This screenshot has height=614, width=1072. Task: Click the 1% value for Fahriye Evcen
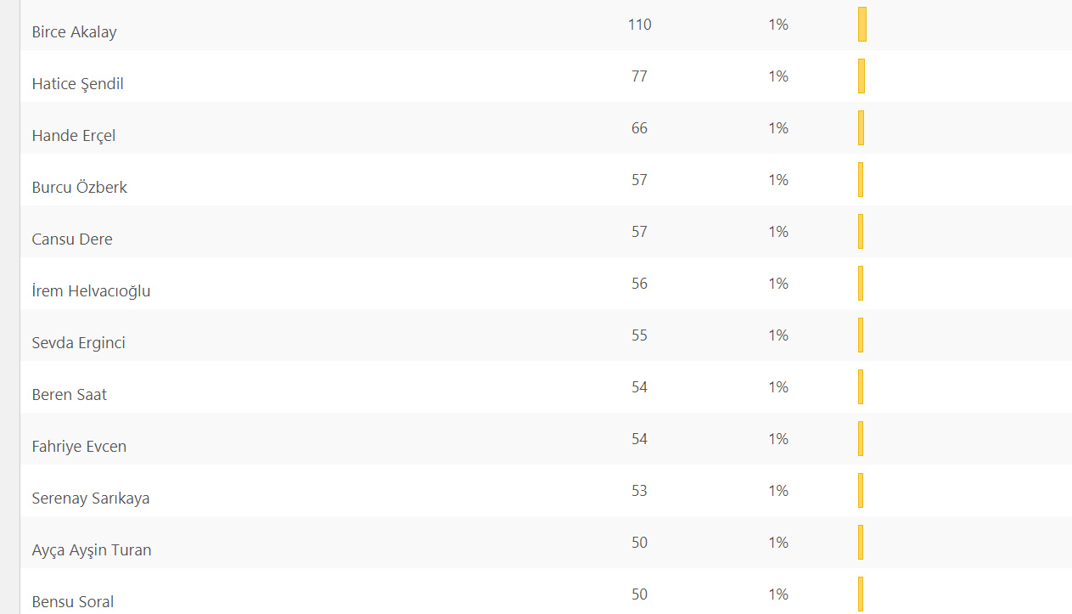(x=777, y=439)
